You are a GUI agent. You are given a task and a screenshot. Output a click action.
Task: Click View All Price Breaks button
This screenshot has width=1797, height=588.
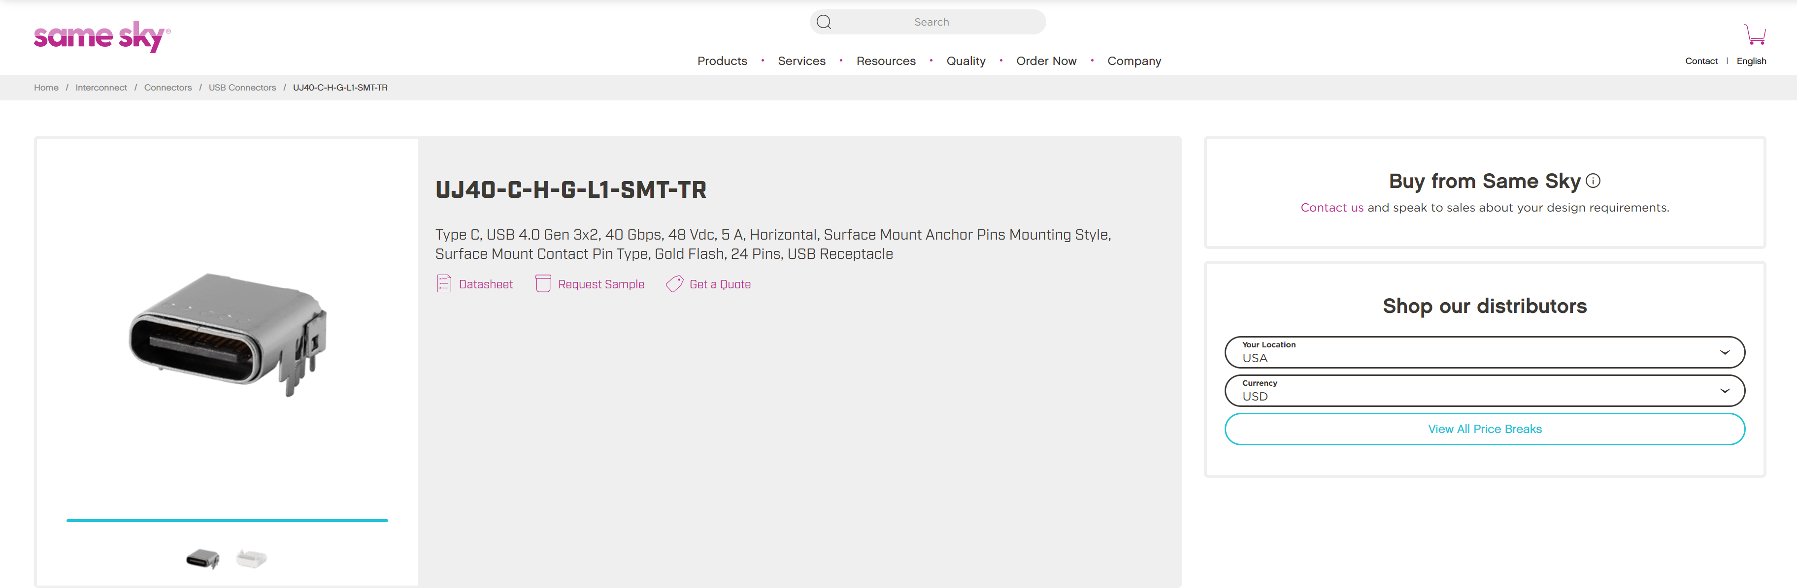click(x=1485, y=429)
